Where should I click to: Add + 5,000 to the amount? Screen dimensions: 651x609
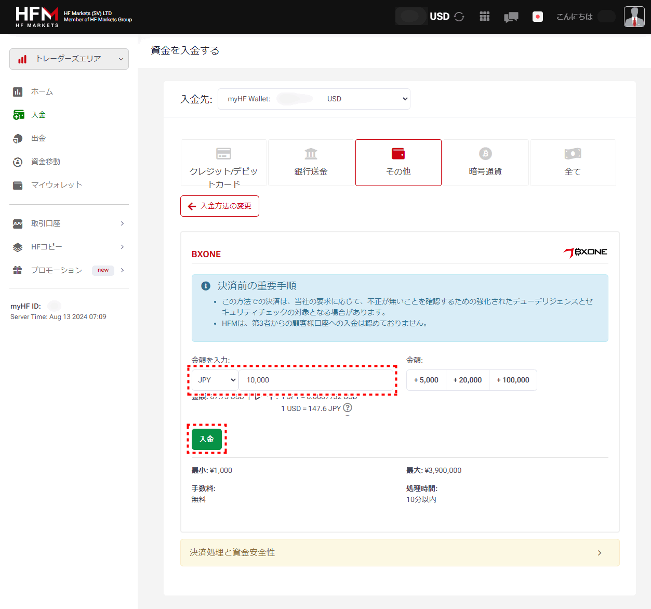(426, 380)
